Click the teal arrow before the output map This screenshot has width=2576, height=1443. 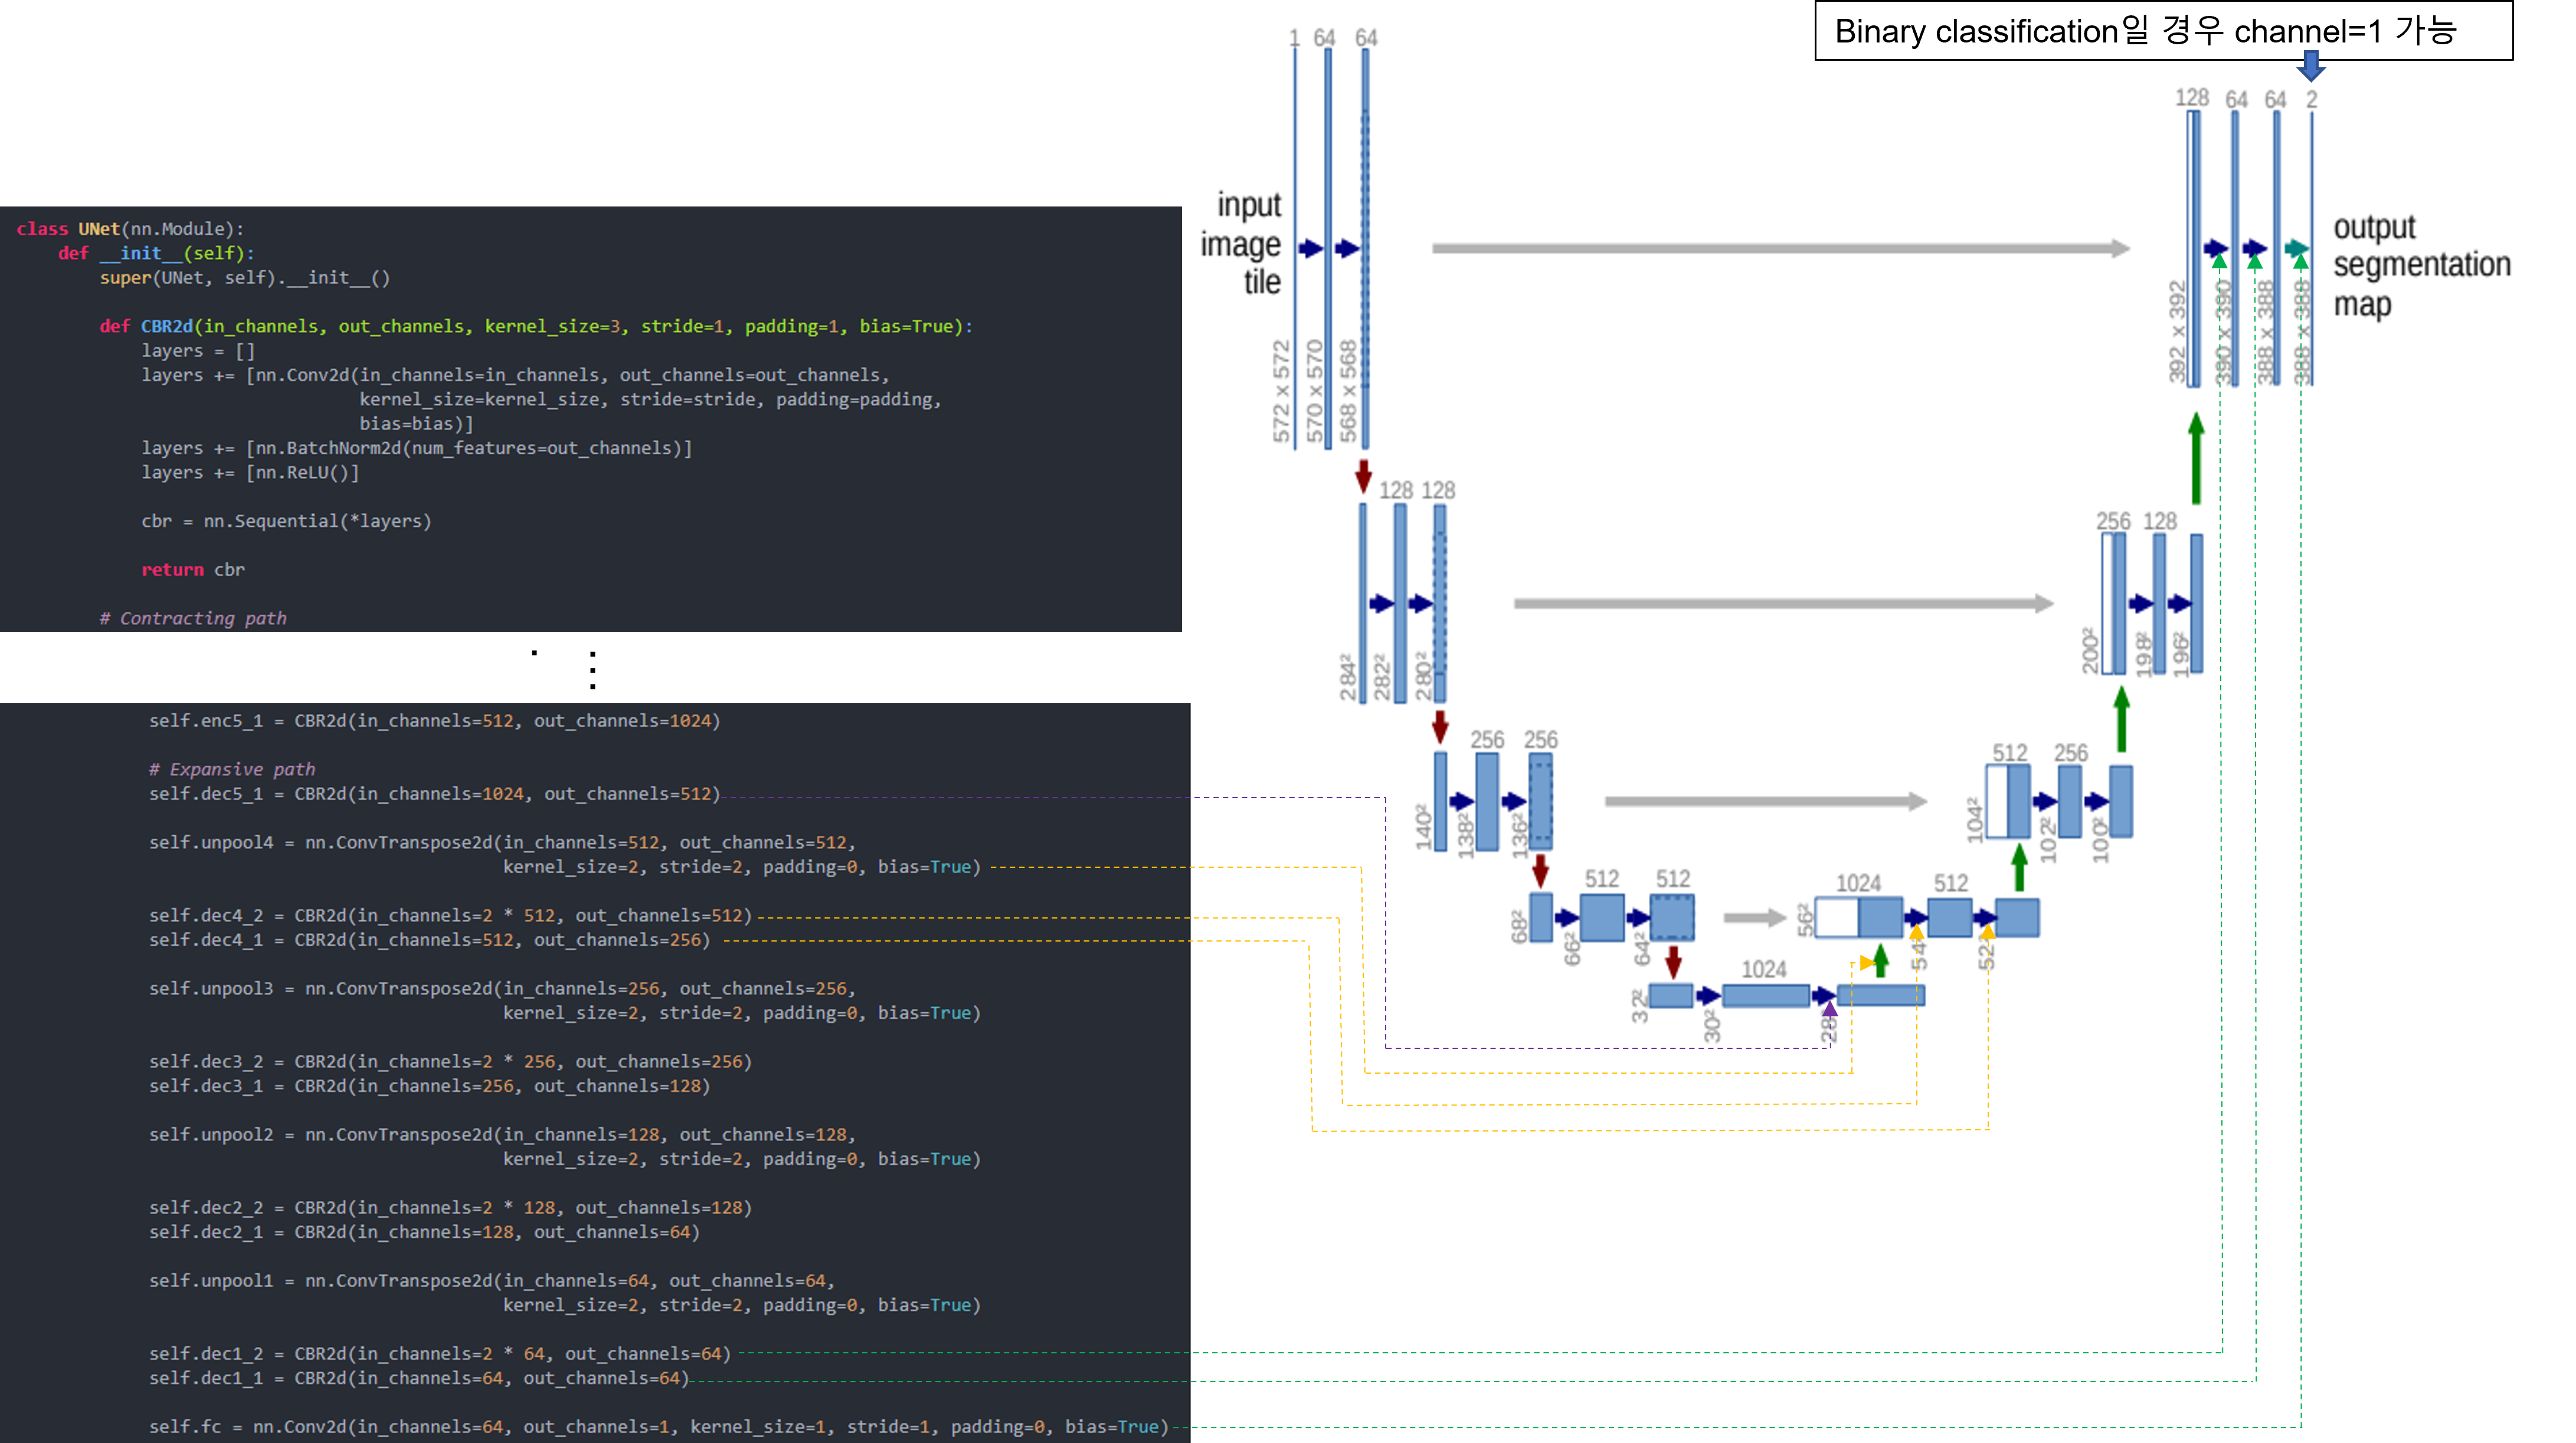2296,248
